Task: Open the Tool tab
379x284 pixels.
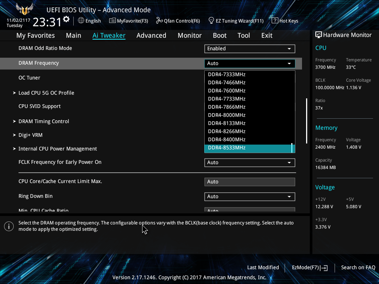Action: coord(244,35)
